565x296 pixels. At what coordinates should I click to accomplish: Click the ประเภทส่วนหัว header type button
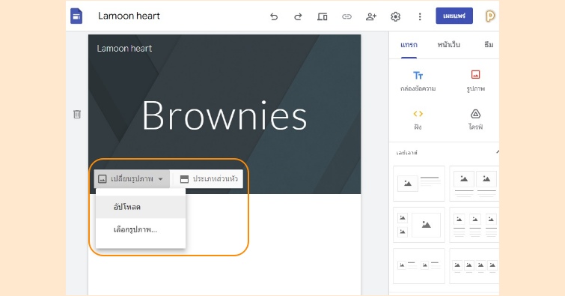[209, 178]
